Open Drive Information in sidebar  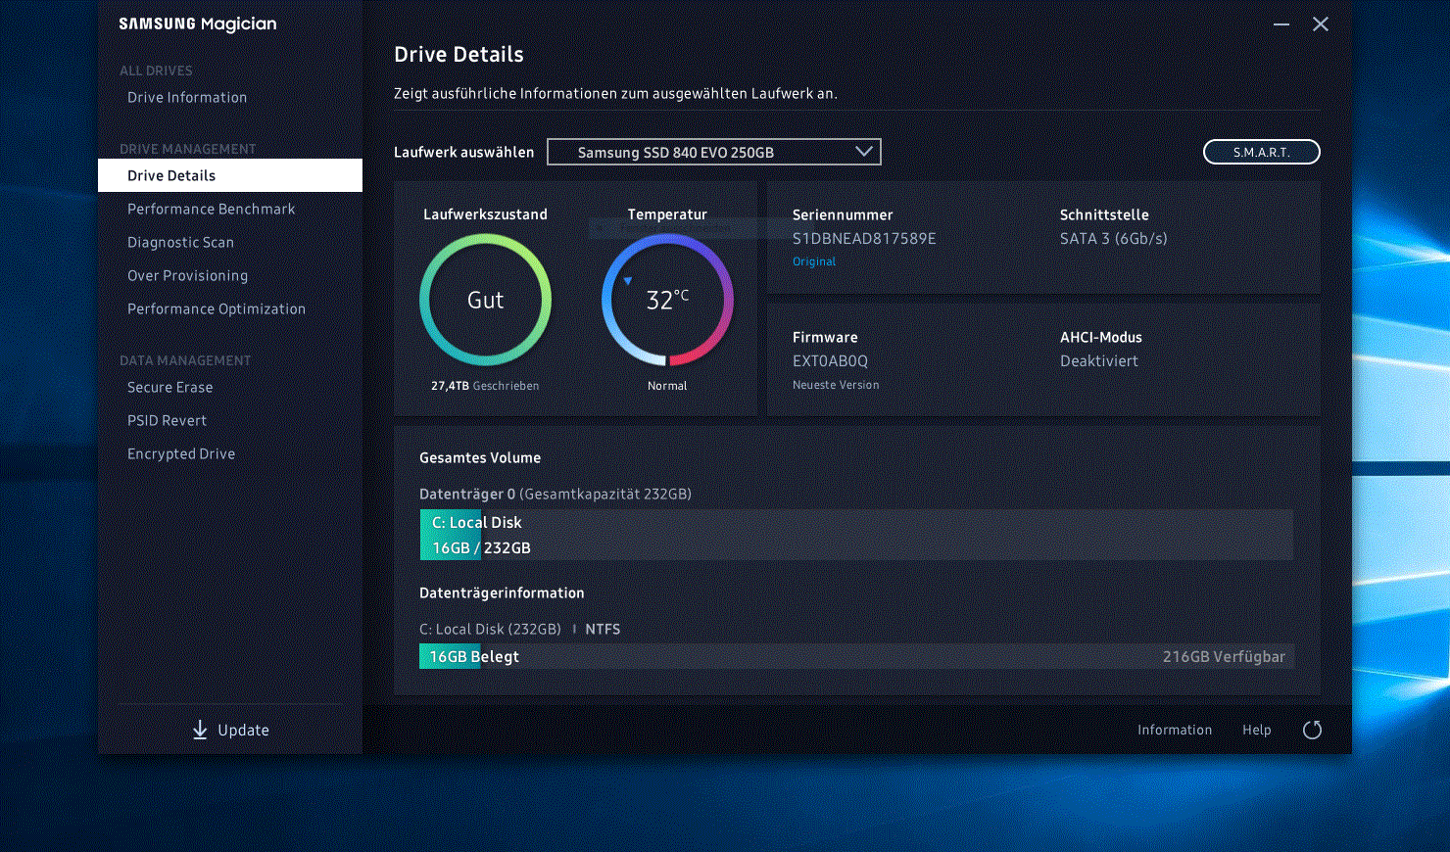coord(187,97)
